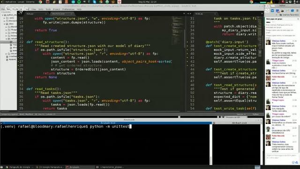Expand the viniciuscelmo folder in sidebar
The height and width of the screenshot is (169, 300).
click(6, 54)
